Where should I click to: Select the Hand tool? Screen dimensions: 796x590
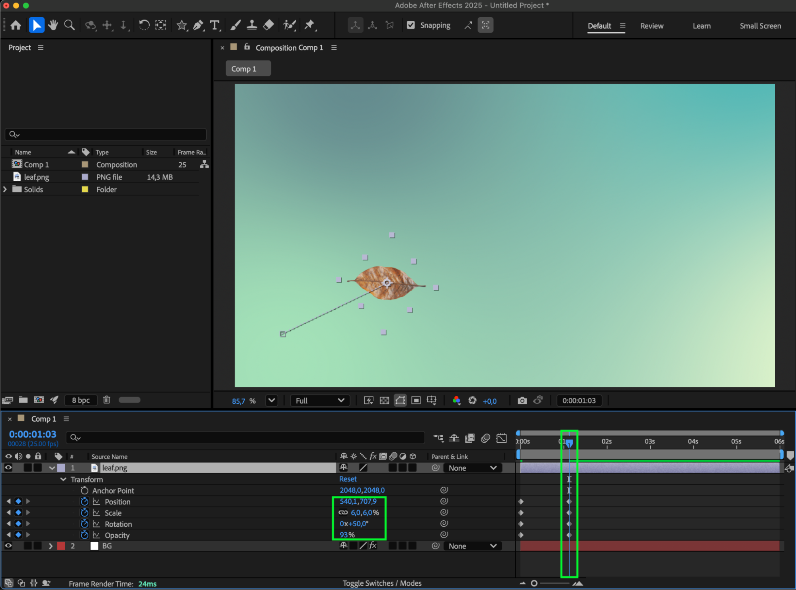tap(53, 25)
